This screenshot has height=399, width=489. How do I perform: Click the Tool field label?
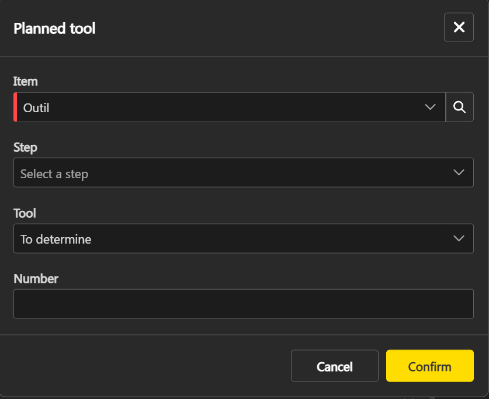pyautogui.click(x=25, y=214)
